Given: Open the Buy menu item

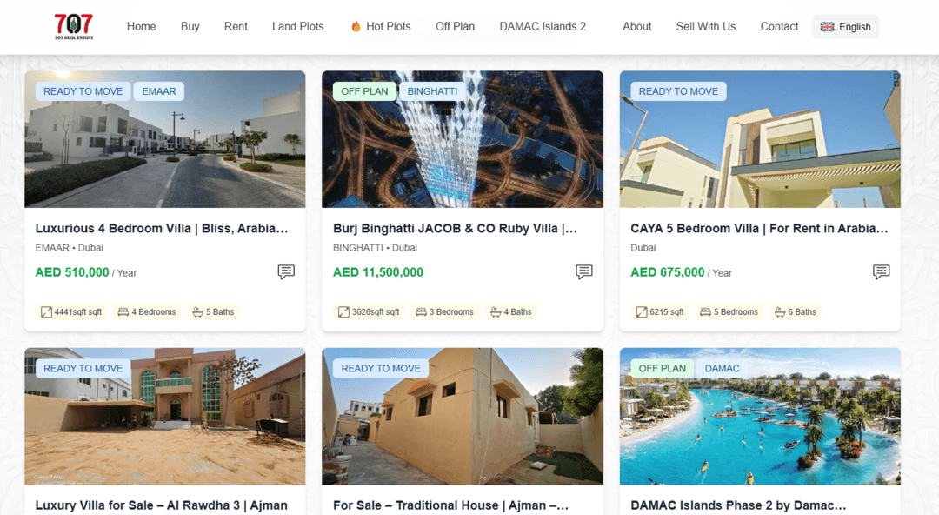Looking at the screenshot, I should 190,26.
